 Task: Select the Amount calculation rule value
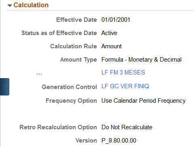point(112,46)
